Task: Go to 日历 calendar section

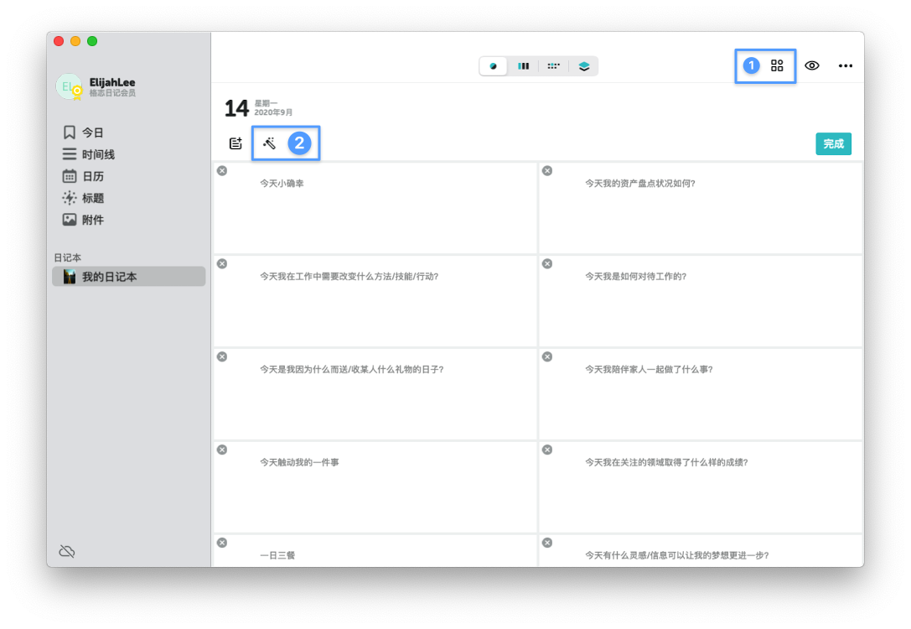Action: tap(92, 176)
